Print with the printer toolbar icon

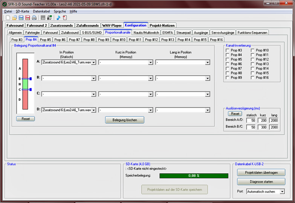click(x=34, y=18)
